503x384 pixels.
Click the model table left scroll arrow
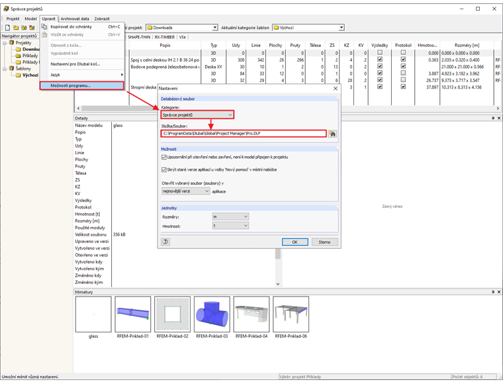[78, 109]
